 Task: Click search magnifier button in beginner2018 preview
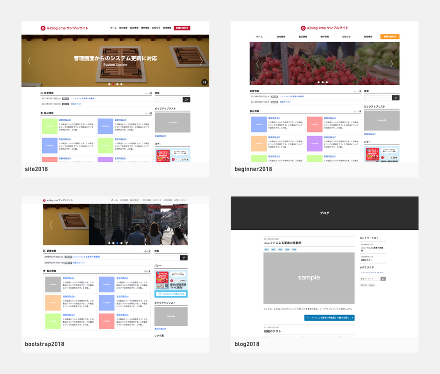(x=396, y=98)
